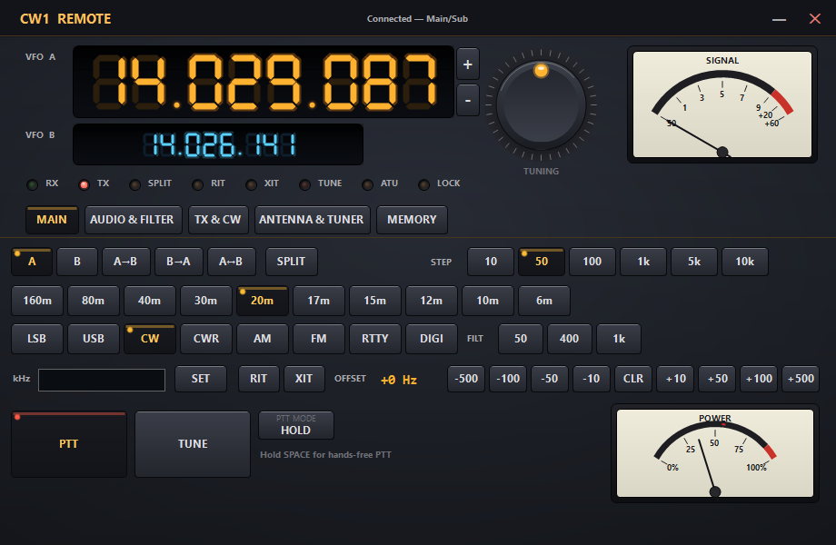Clear offset with CLR button
Screen dimensions: 836x545
coord(633,379)
